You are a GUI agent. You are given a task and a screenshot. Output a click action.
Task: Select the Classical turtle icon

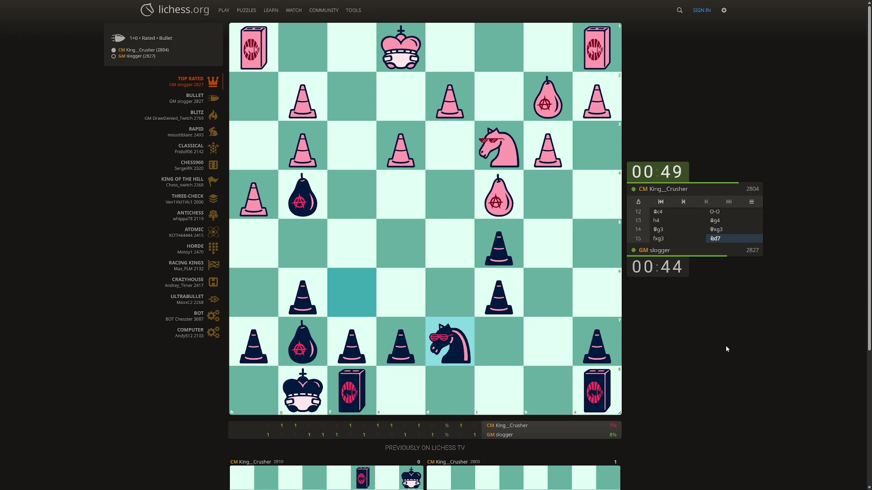tap(213, 148)
